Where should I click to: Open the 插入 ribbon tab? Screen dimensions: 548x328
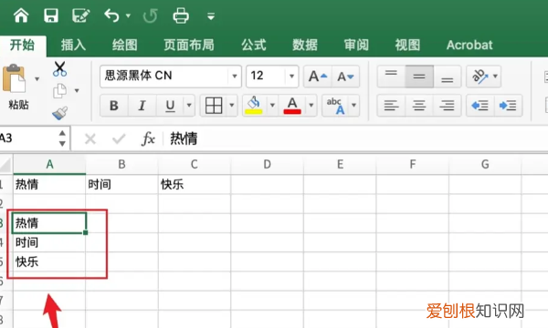click(73, 46)
